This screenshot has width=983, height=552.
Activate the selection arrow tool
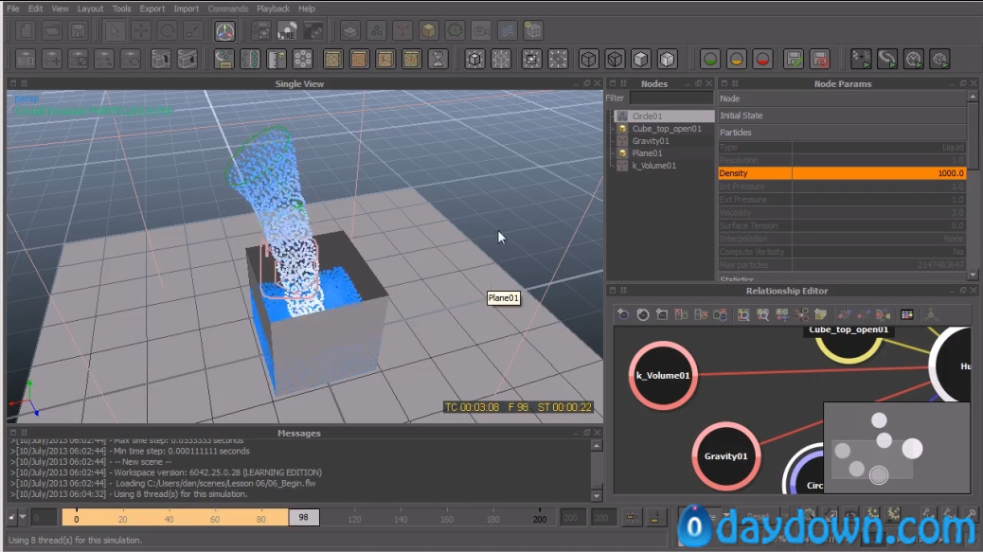coord(114,30)
